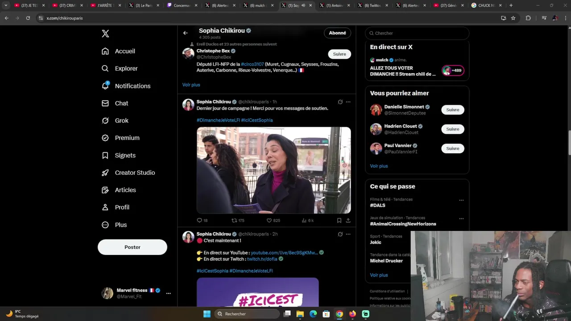Follow Danielle Simonnet
Screen dimensions: 571x321
(453, 110)
